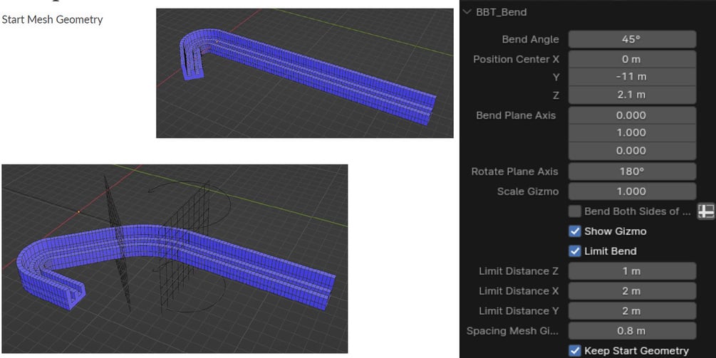Click the Position Center Z 2.1 m field

(632, 95)
